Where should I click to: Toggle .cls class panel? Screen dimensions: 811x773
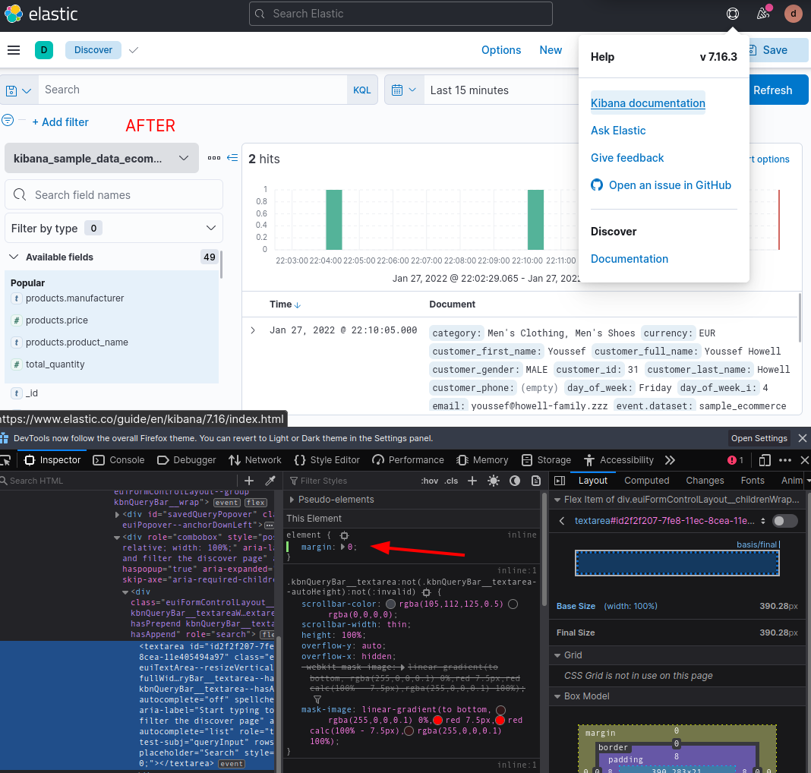(x=452, y=481)
